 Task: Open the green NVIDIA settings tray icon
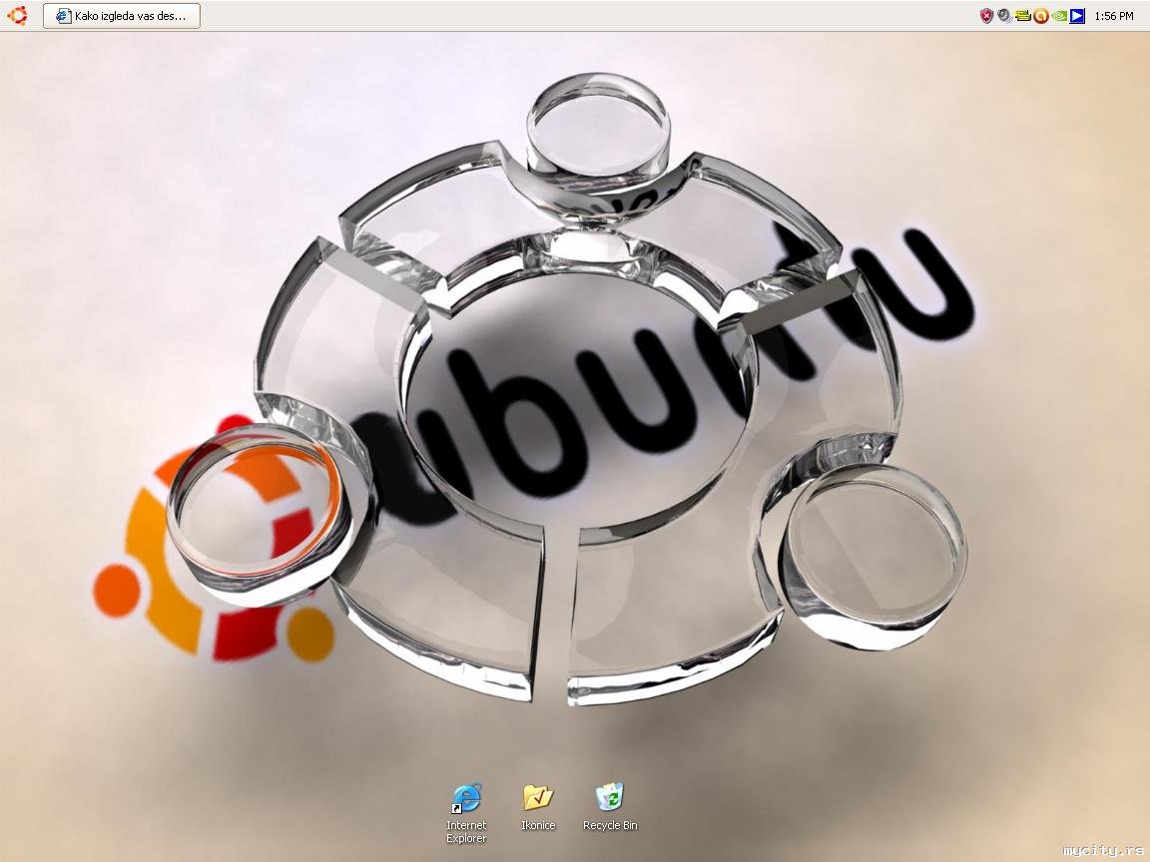point(1058,16)
